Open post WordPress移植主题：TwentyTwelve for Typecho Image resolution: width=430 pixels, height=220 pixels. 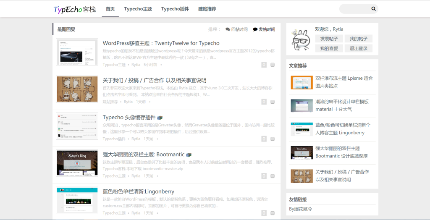161,43
